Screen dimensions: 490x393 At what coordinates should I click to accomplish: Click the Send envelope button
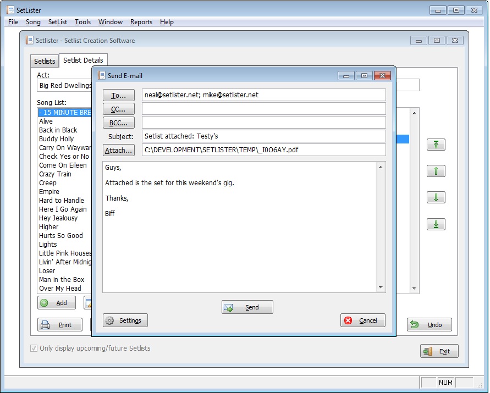click(x=247, y=307)
